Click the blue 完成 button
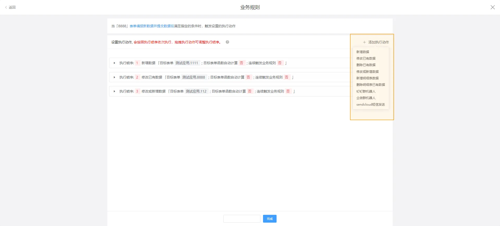This screenshot has height=226, width=500. click(x=270, y=219)
